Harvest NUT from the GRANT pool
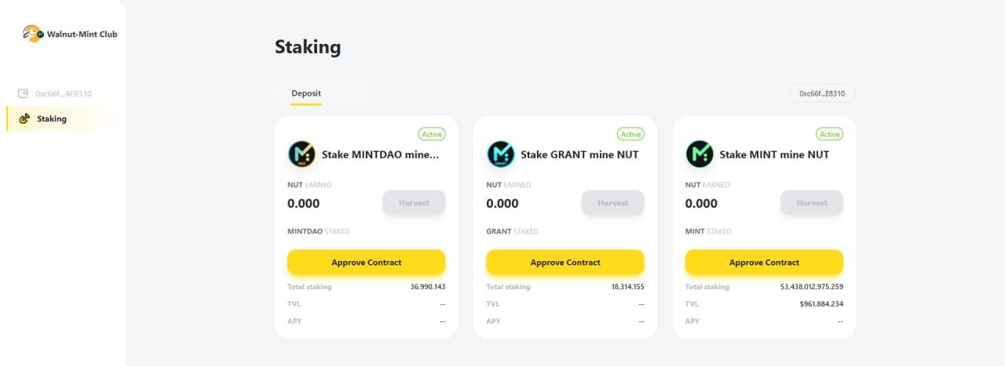The image size is (1005, 366). click(612, 203)
